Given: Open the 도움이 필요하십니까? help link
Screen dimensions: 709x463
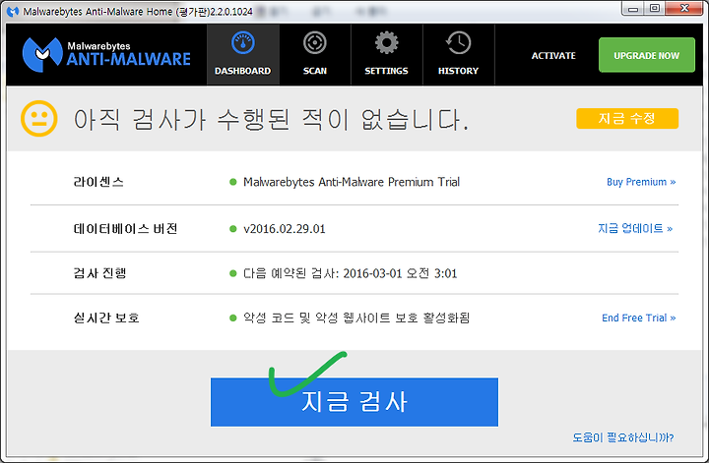Looking at the screenshot, I should pyautogui.click(x=623, y=437).
